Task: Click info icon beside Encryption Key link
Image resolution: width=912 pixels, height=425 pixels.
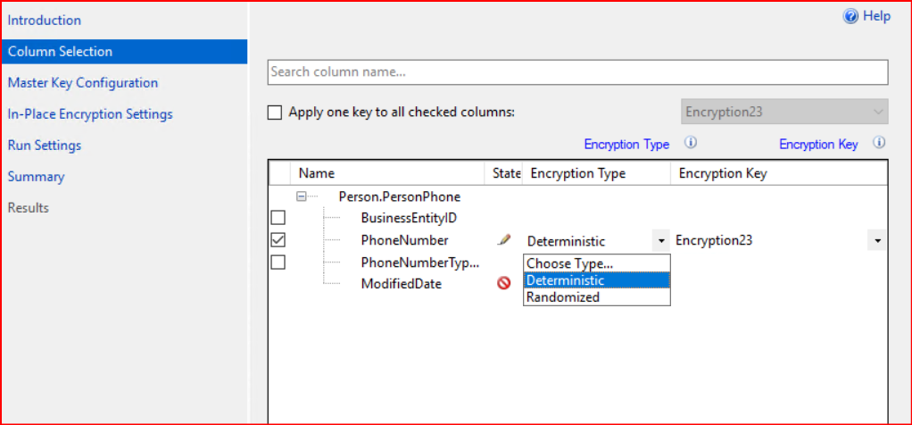Action: [878, 143]
